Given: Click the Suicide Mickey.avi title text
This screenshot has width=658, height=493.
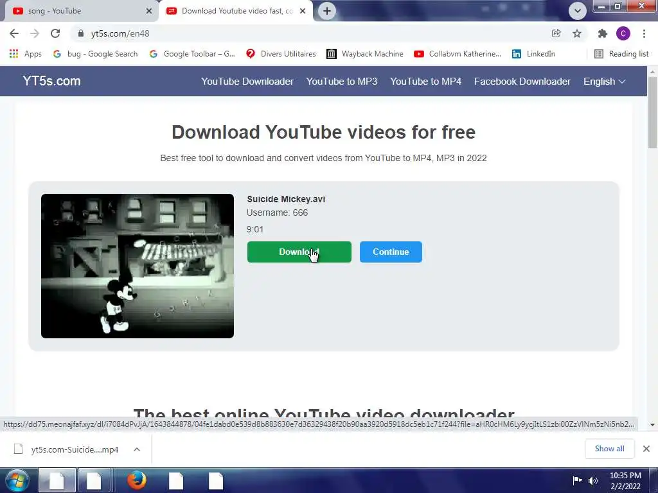Looking at the screenshot, I should pos(286,199).
